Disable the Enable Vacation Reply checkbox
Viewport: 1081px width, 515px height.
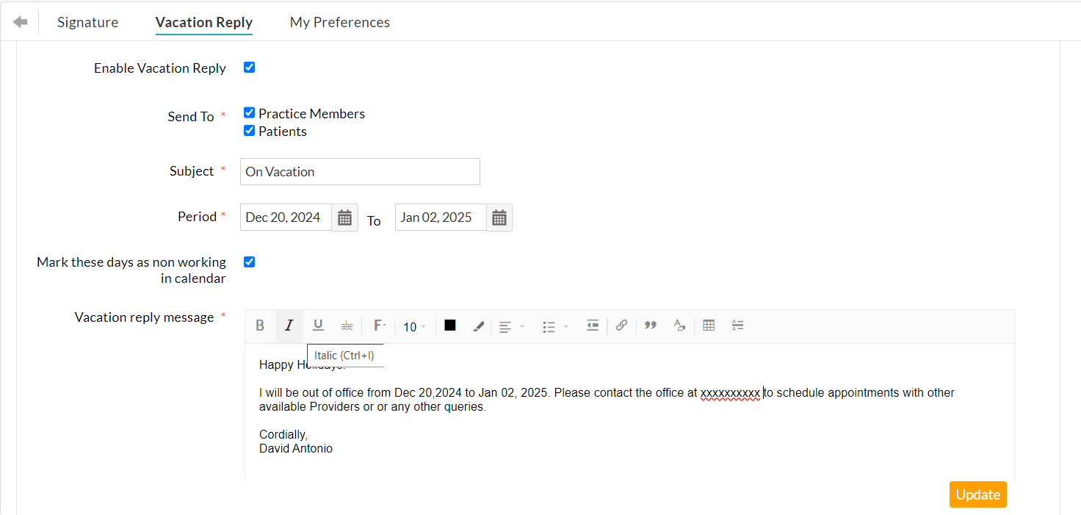[x=250, y=68]
